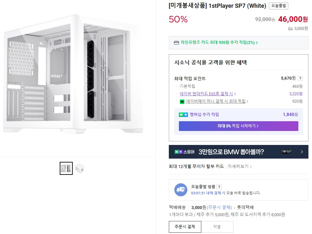Click the N+ membership badge icon
The height and width of the screenshot is (234, 312).
click(183, 114)
